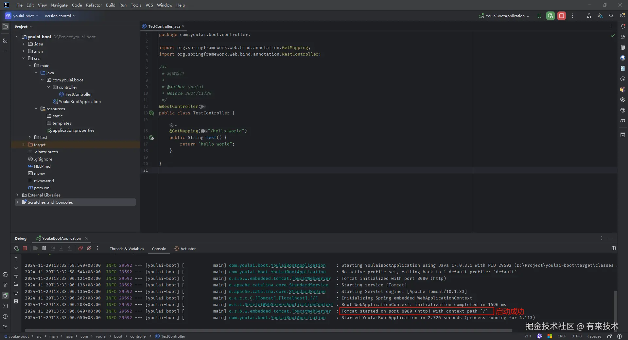The width and height of the screenshot is (628, 340).
Task: Open the Database tool window
Action: tap(622, 47)
